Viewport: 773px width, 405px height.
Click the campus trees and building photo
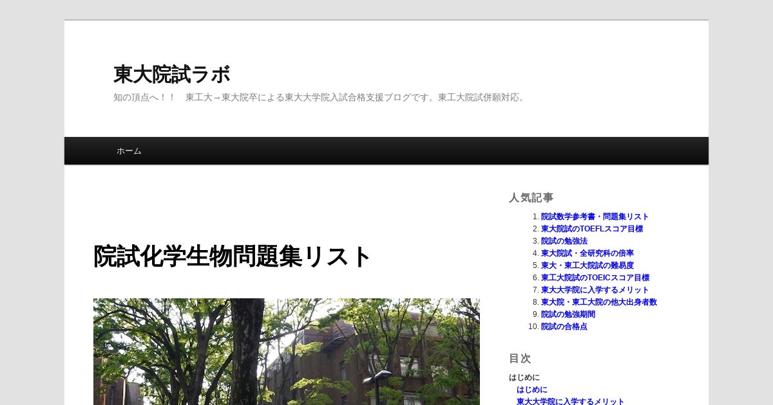click(287, 352)
